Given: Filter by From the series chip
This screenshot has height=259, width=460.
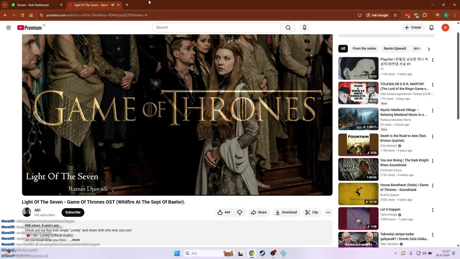Looking at the screenshot, I should [364, 49].
